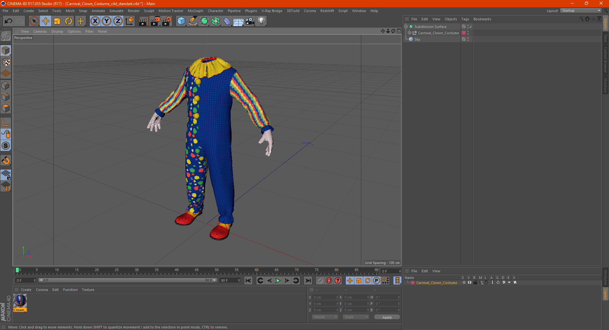Open the Character menu
This screenshot has width=609, height=330.
click(215, 11)
